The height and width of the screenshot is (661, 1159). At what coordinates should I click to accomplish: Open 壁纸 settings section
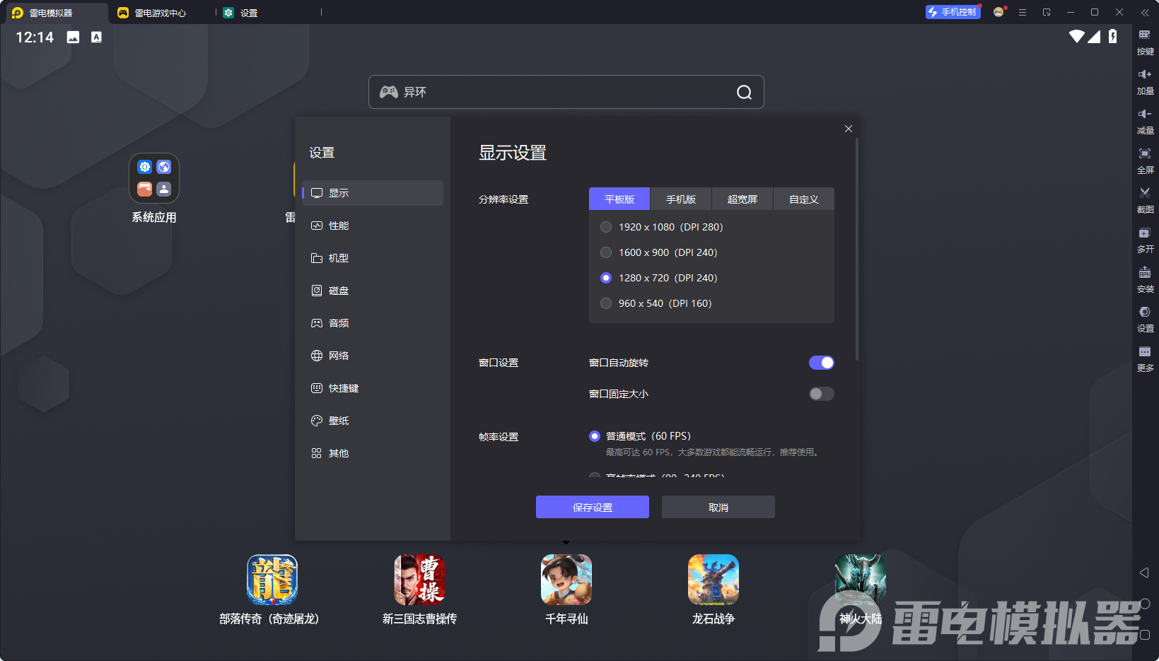point(373,421)
